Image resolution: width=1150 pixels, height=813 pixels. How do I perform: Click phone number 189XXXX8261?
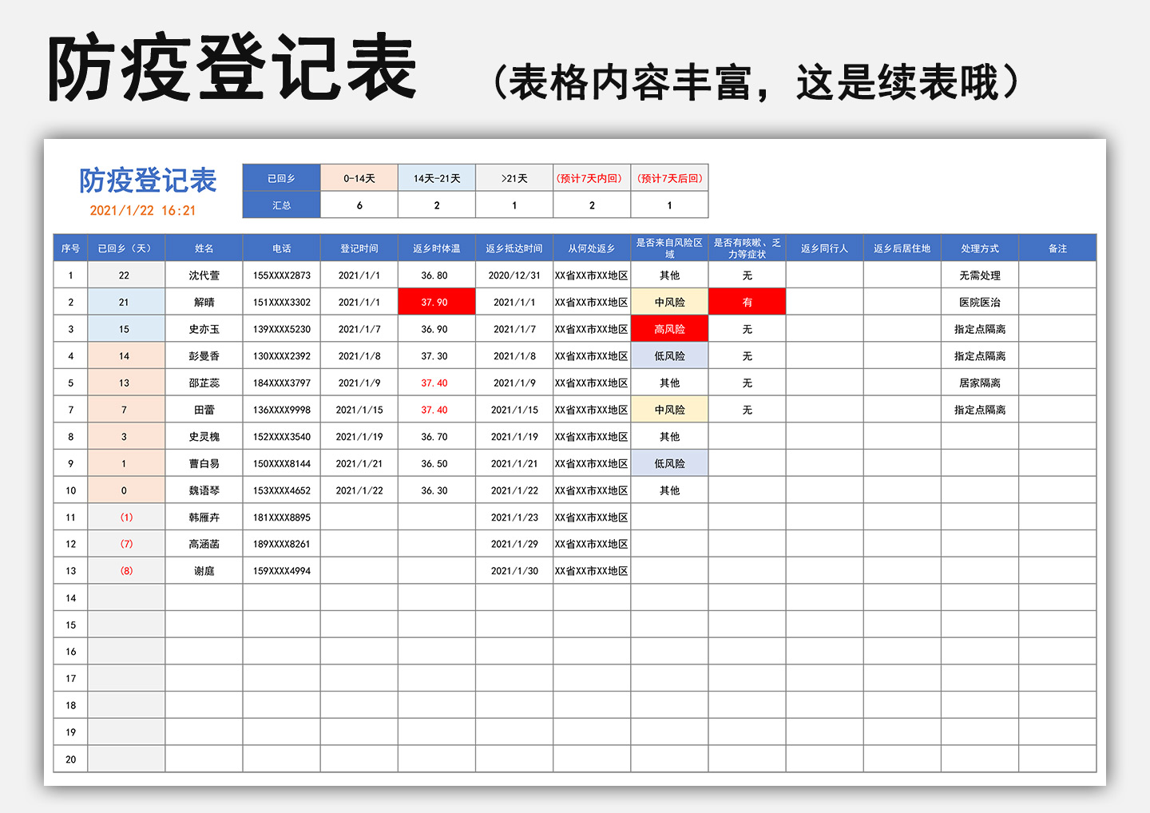pos(281,544)
